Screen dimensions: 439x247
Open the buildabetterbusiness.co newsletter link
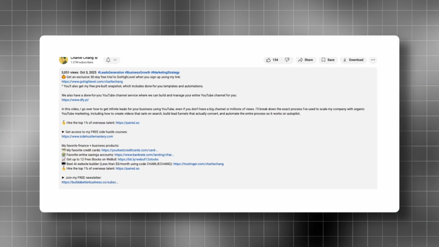tap(90, 182)
